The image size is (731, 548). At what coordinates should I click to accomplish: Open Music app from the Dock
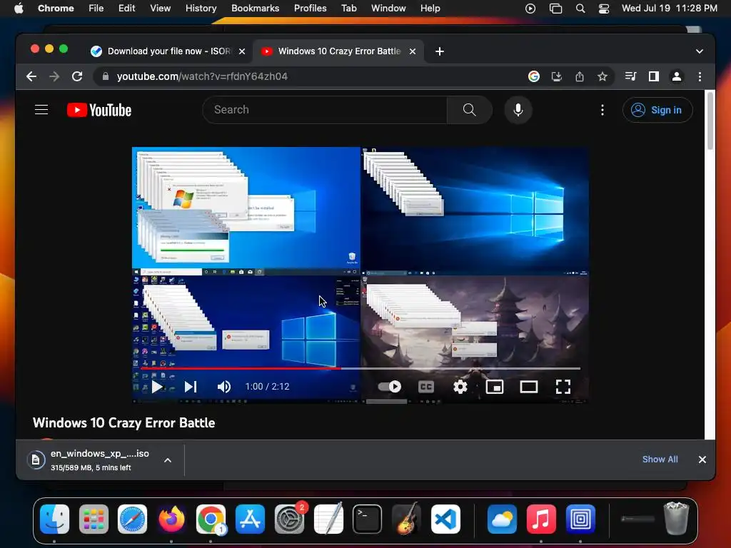coord(541,519)
